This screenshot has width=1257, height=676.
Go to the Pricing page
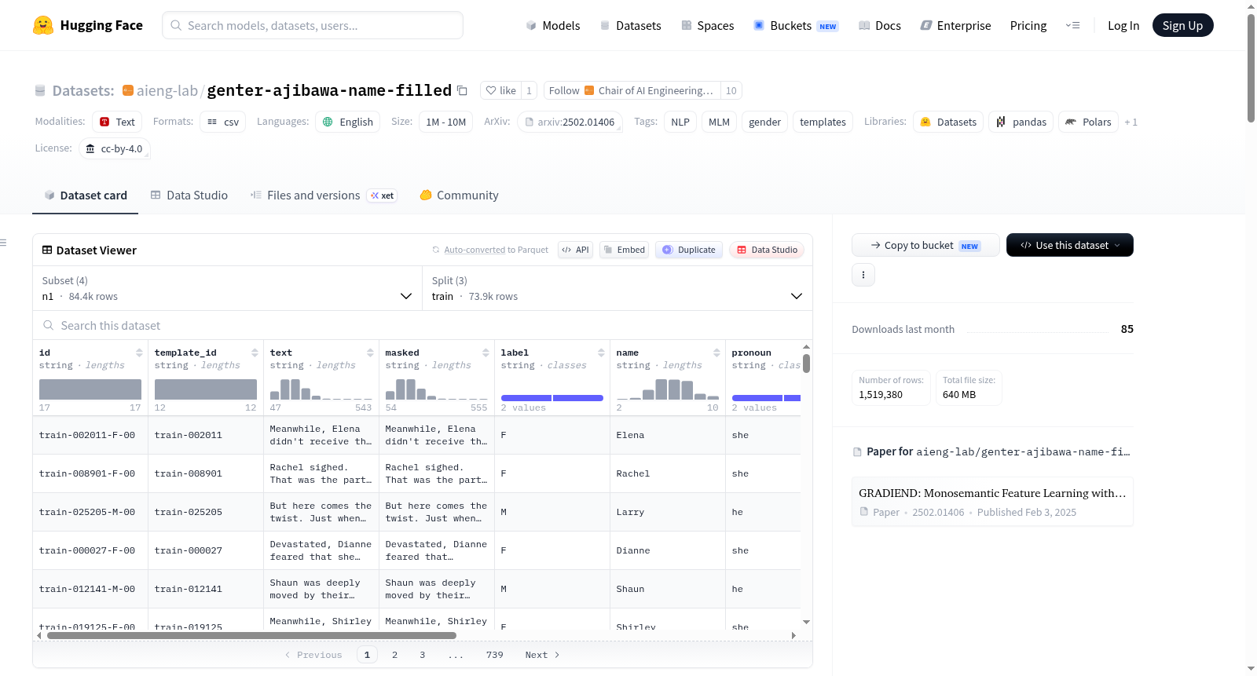pos(1028,26)
